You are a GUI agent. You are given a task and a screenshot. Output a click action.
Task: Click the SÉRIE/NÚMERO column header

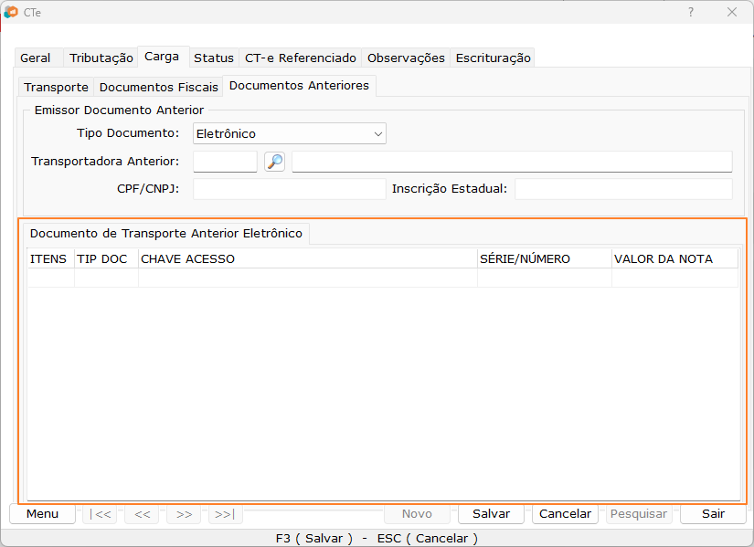point(545,258)
